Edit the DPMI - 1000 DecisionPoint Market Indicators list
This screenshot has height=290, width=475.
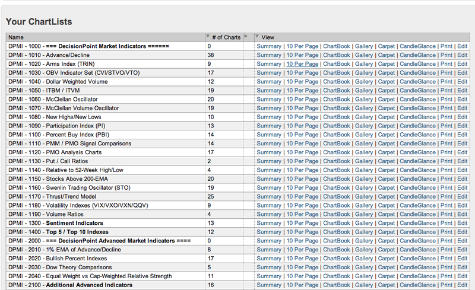(x=463, y=46)
